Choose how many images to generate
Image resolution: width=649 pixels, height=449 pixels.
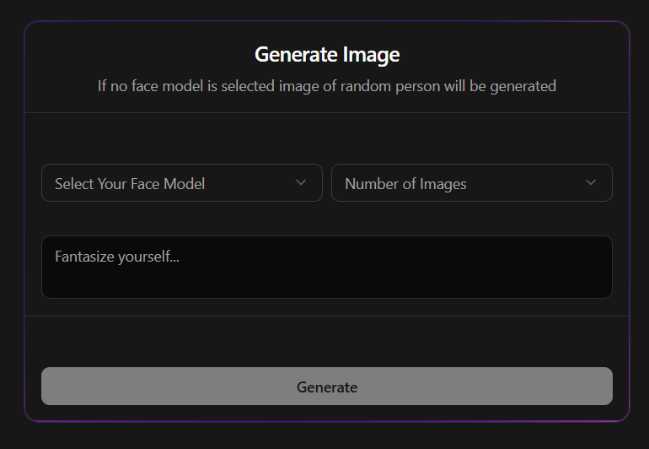tap(471, 183)
